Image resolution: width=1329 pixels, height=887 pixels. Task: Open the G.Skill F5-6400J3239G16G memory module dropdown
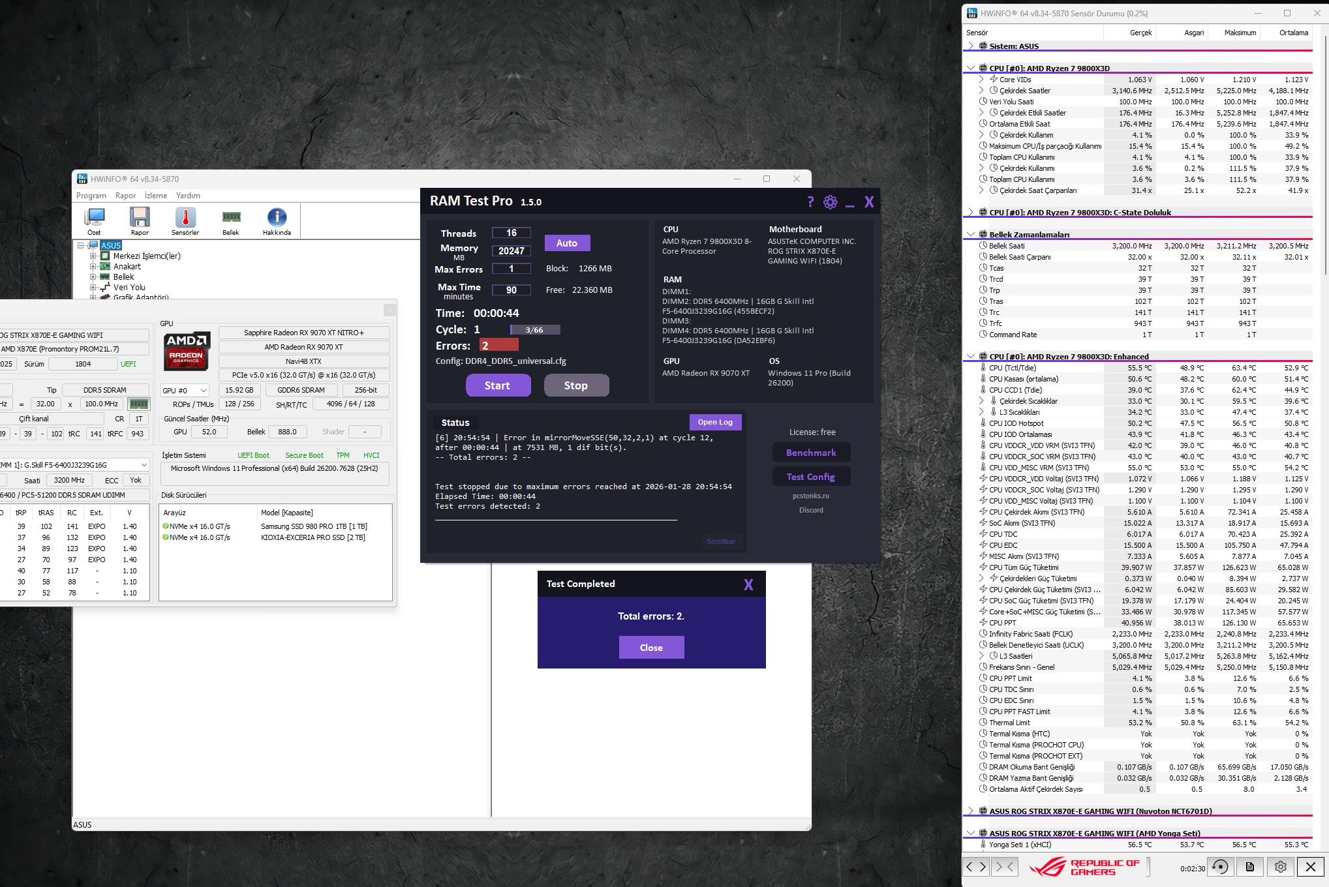point(74,465)
